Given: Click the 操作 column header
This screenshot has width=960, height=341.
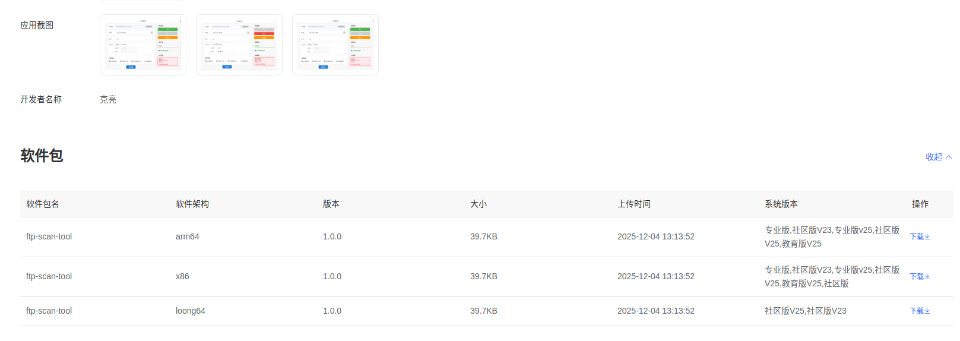Looking at the screenshot, I should tap(920, 204).
